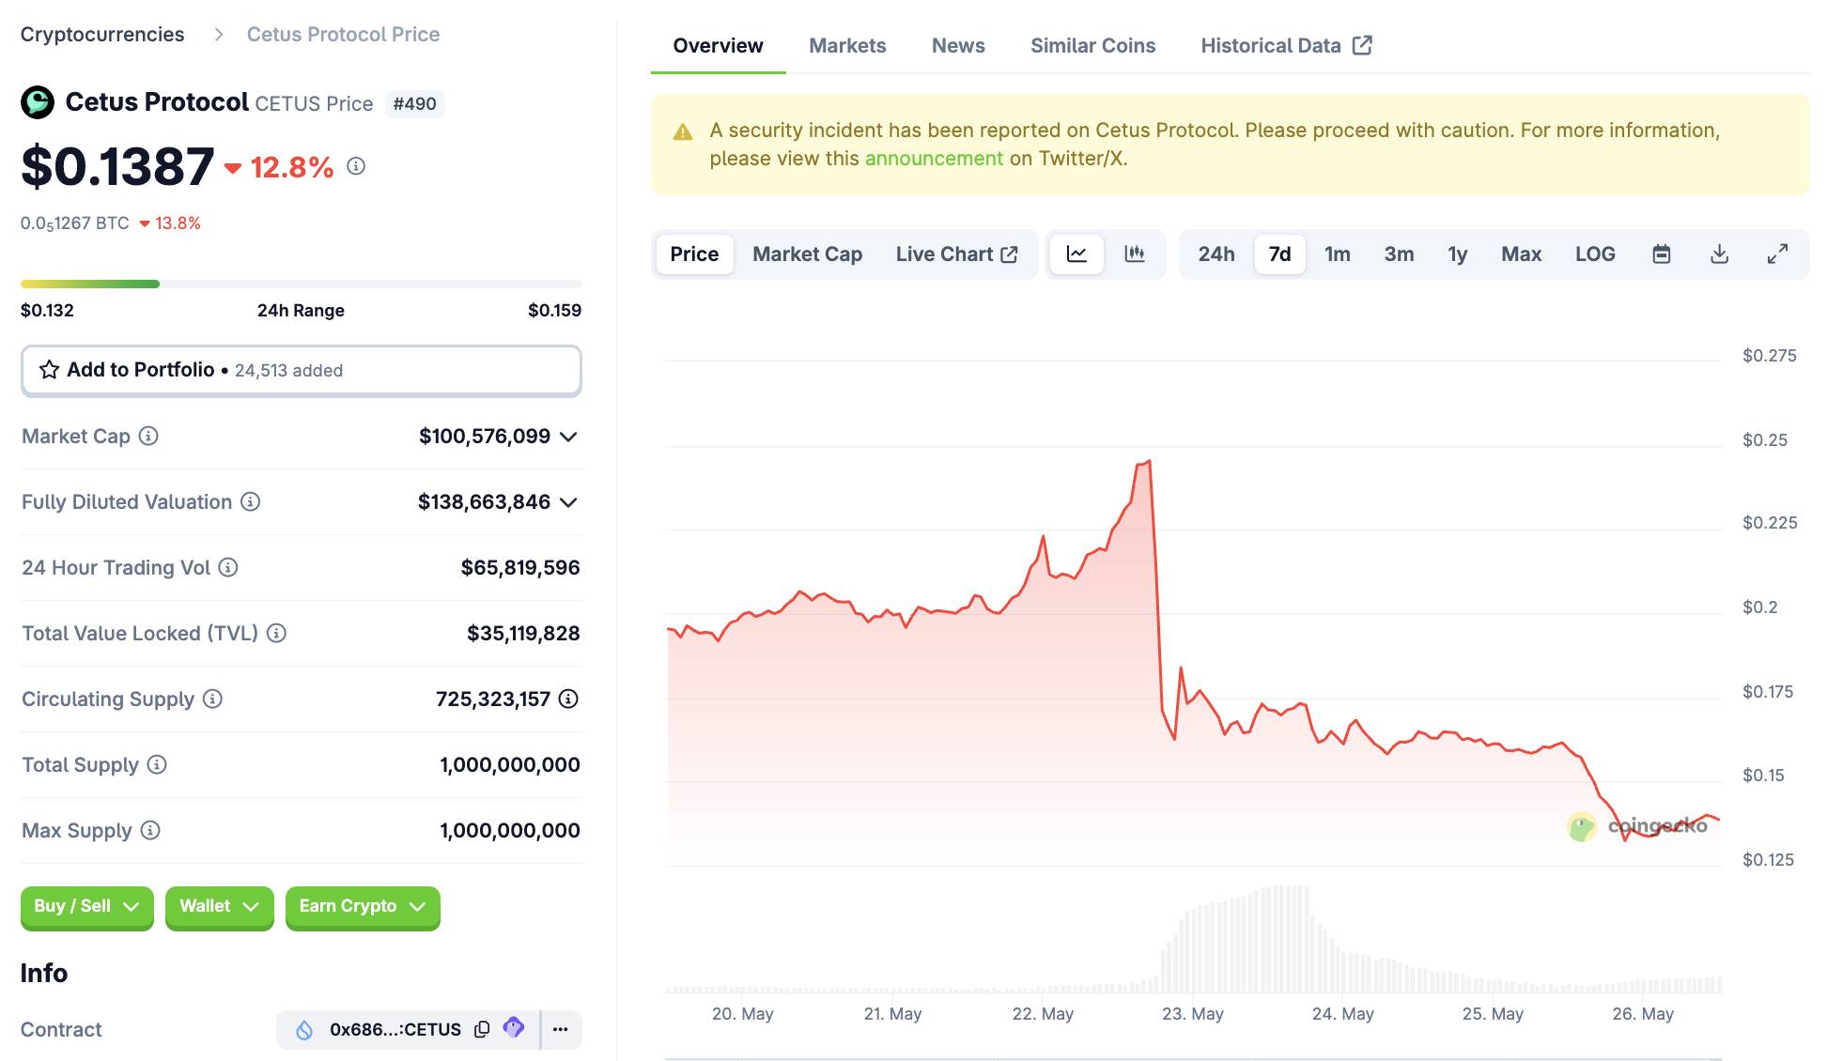1843x1061 pixels.
Task: Open the Earn Crypto dropdown
Action: [362, 906]
